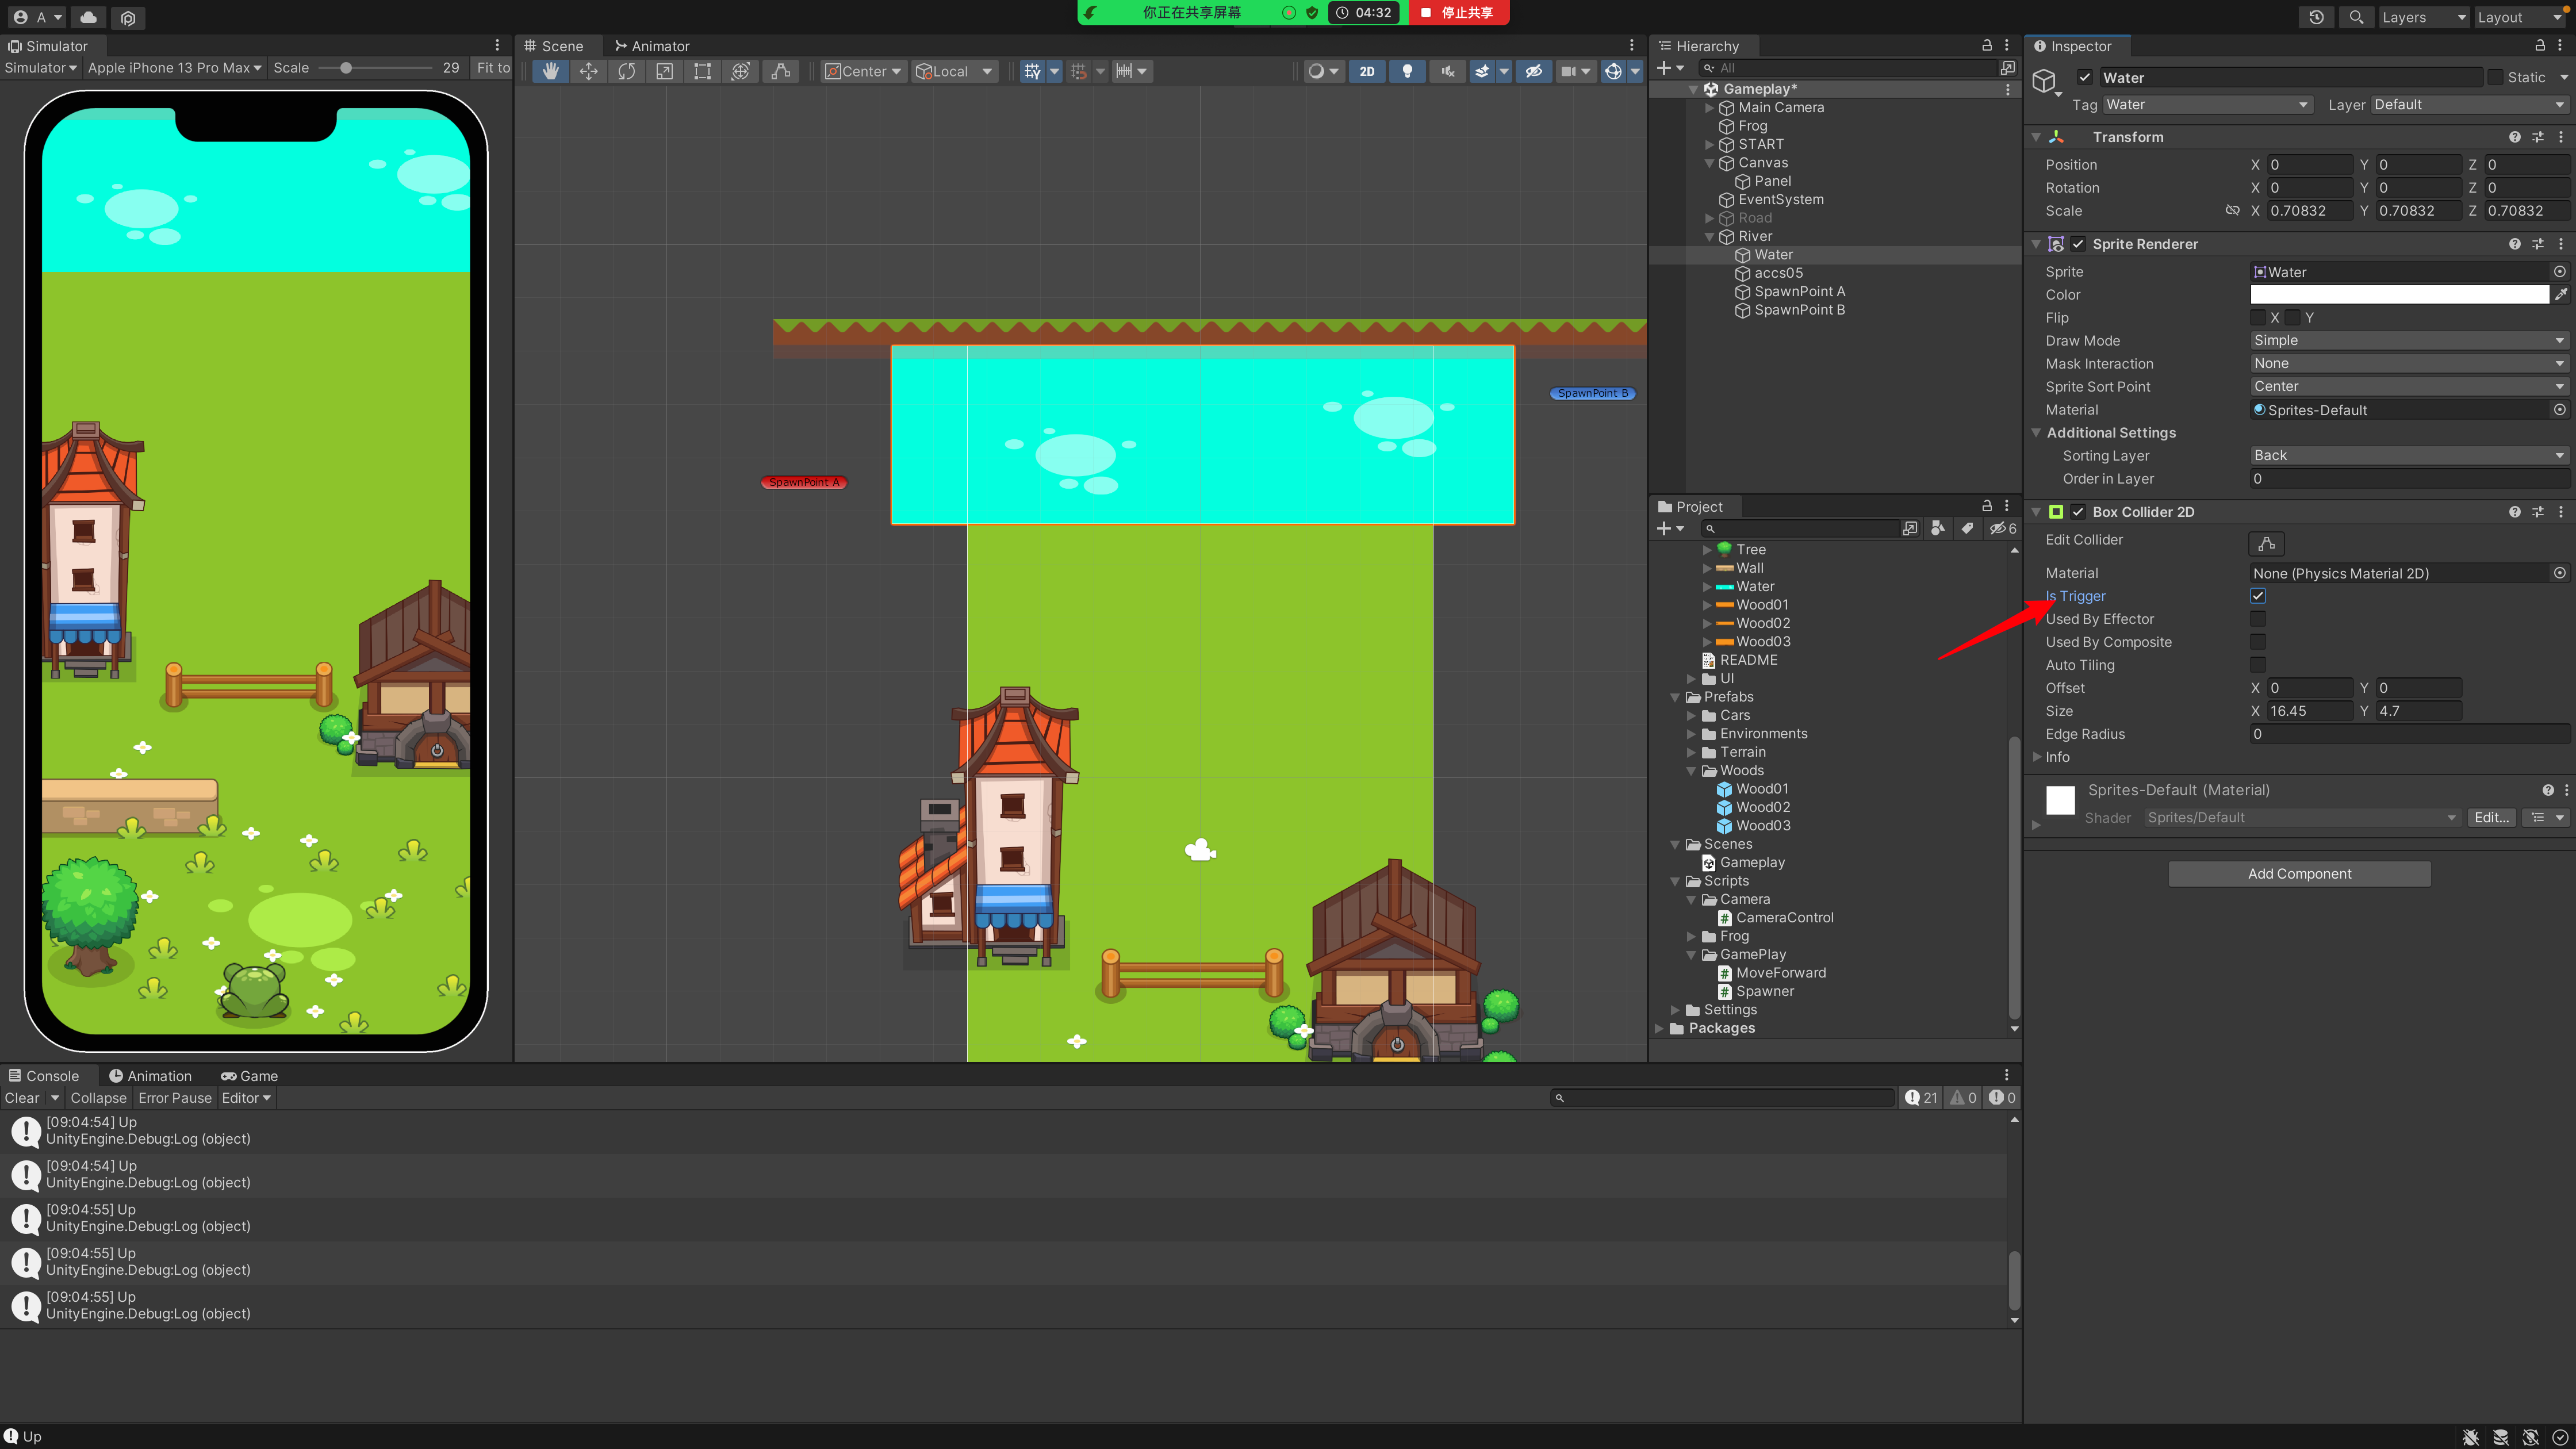This screenshot has height=1449, width=2576.
Task: Select the Rect tool
Action: click(x=702, y=71)
